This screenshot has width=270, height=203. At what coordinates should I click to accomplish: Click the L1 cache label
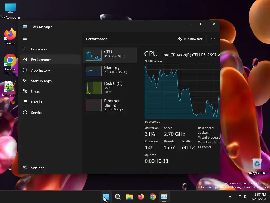click(x=204, y=147)
